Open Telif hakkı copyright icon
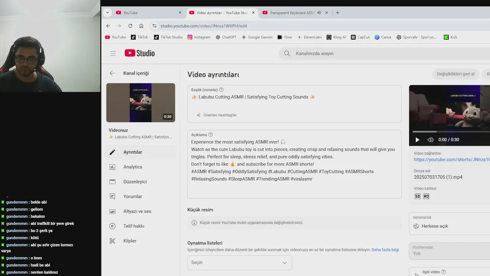Screen dimensions: 490x276 tap(112, 226)
